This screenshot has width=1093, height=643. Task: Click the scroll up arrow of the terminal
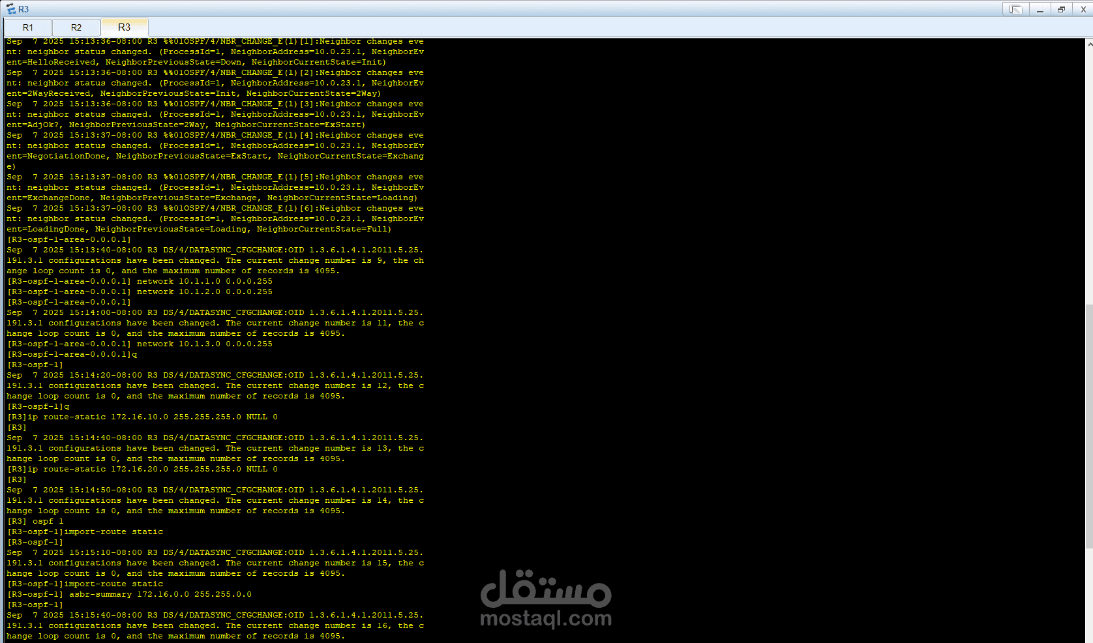click(1089, 44)
